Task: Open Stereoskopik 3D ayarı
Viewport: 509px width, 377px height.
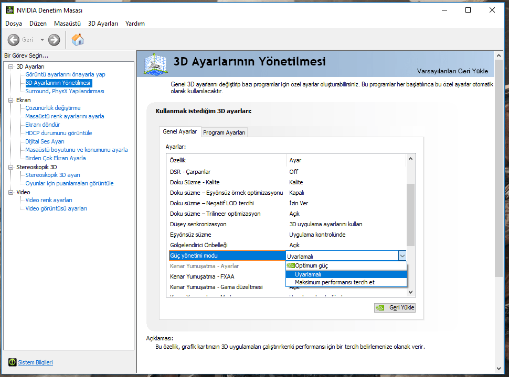Action: [52, 175]
